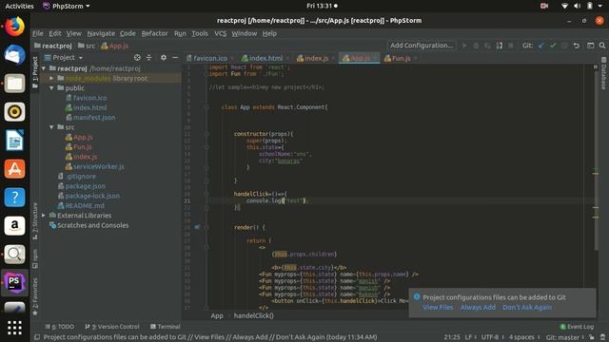Click the Git commit checkmark icon

(x=553, y=46)
